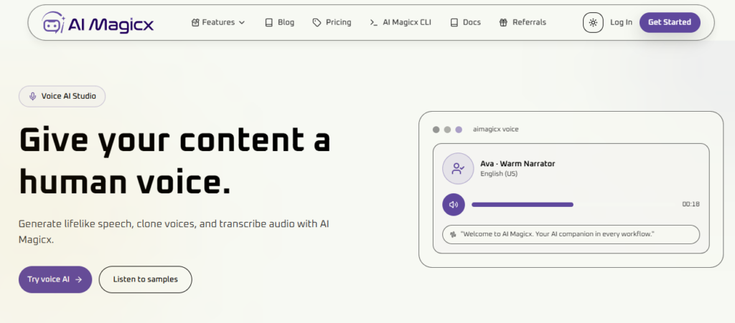Go to the Blog page
Viewport: 735px width, 323px height.
click(x=279, y=22)
